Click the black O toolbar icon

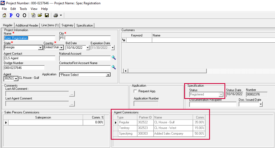tap(24, 15)
